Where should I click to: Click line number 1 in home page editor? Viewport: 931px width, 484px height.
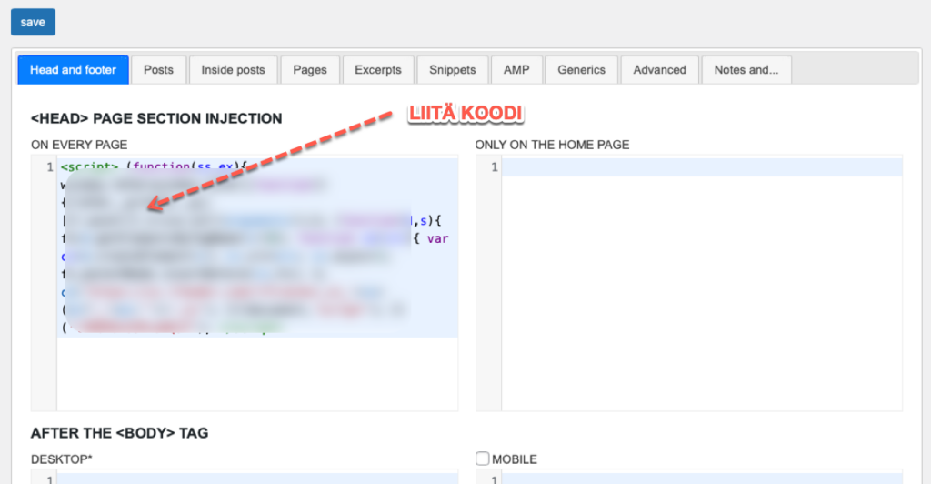(x=493, y=167)
